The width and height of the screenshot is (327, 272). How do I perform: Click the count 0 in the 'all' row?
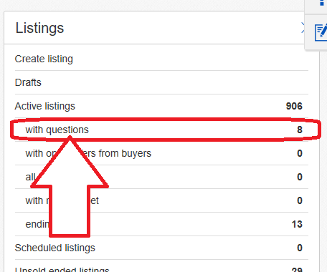(x=300, y=177)
